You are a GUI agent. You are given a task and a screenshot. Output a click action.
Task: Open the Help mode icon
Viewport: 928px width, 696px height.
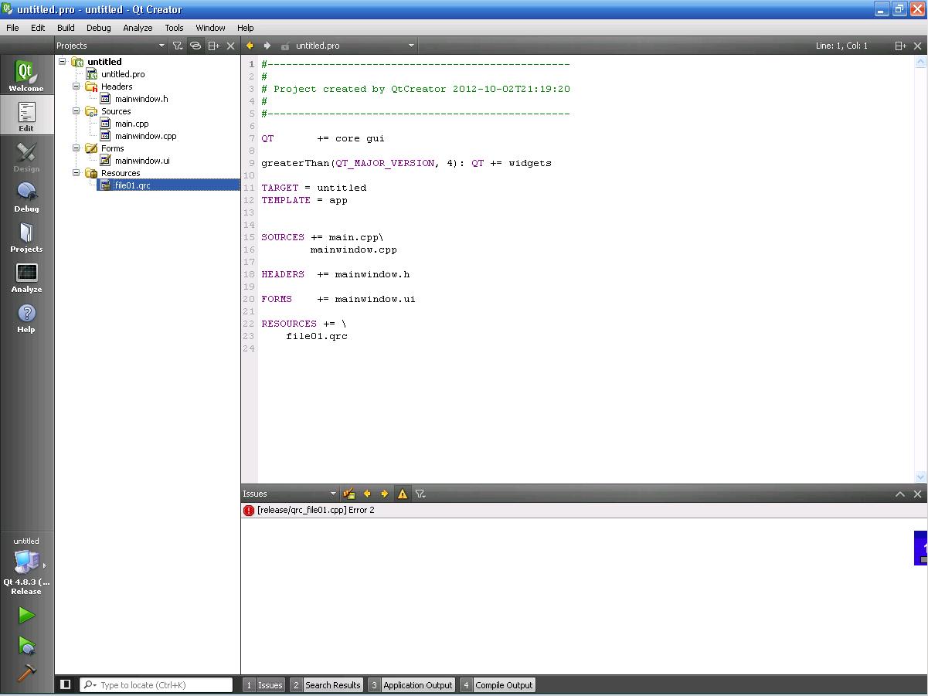[26, 317]
